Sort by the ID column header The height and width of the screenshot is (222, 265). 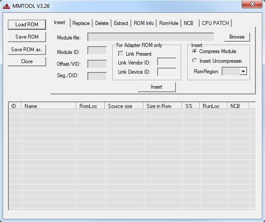point(15,106)
